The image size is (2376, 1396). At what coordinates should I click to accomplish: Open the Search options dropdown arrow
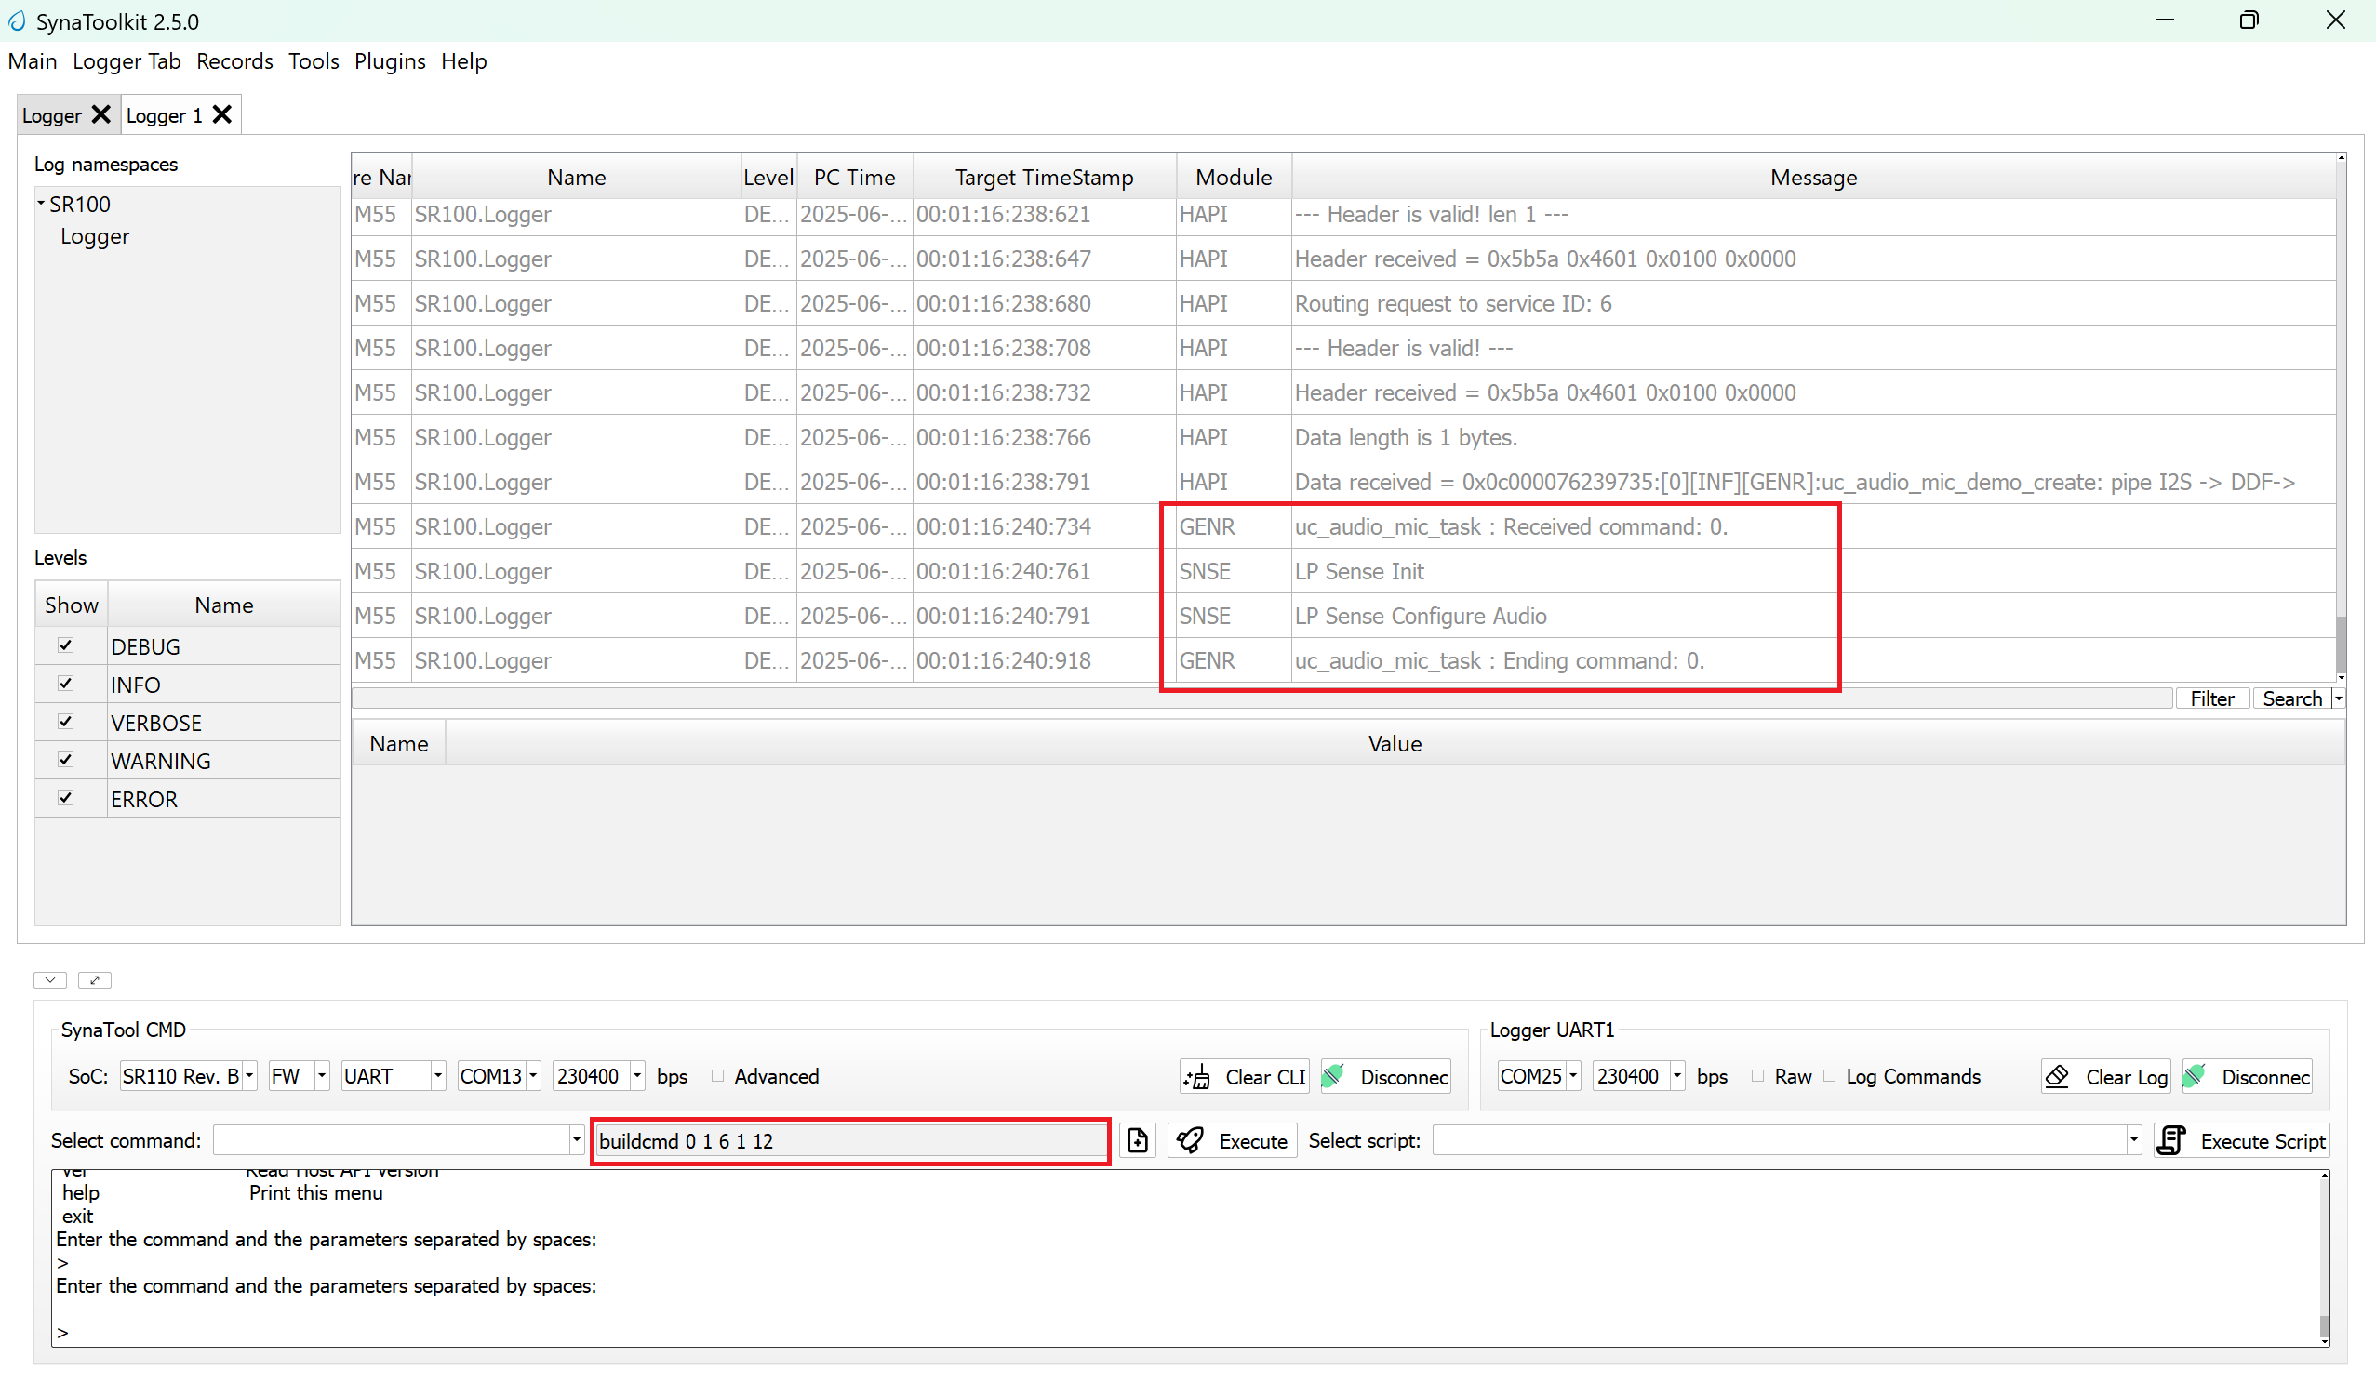[2338, 698]
